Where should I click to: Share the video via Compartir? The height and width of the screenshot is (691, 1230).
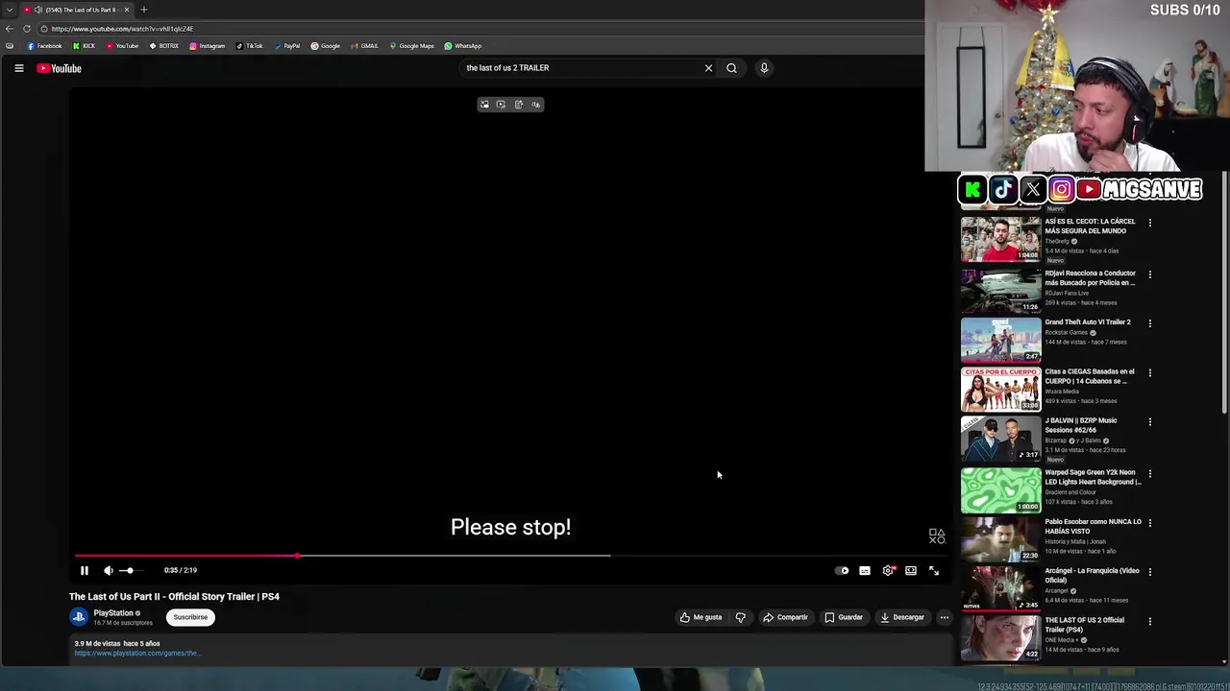click(x=785, y=617)
